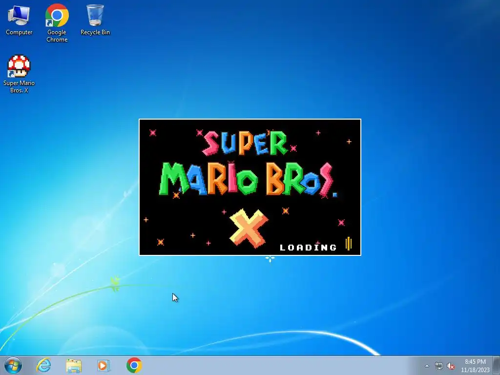
Task: Click the Recycle Bin label text
Action: click(95, 32)
